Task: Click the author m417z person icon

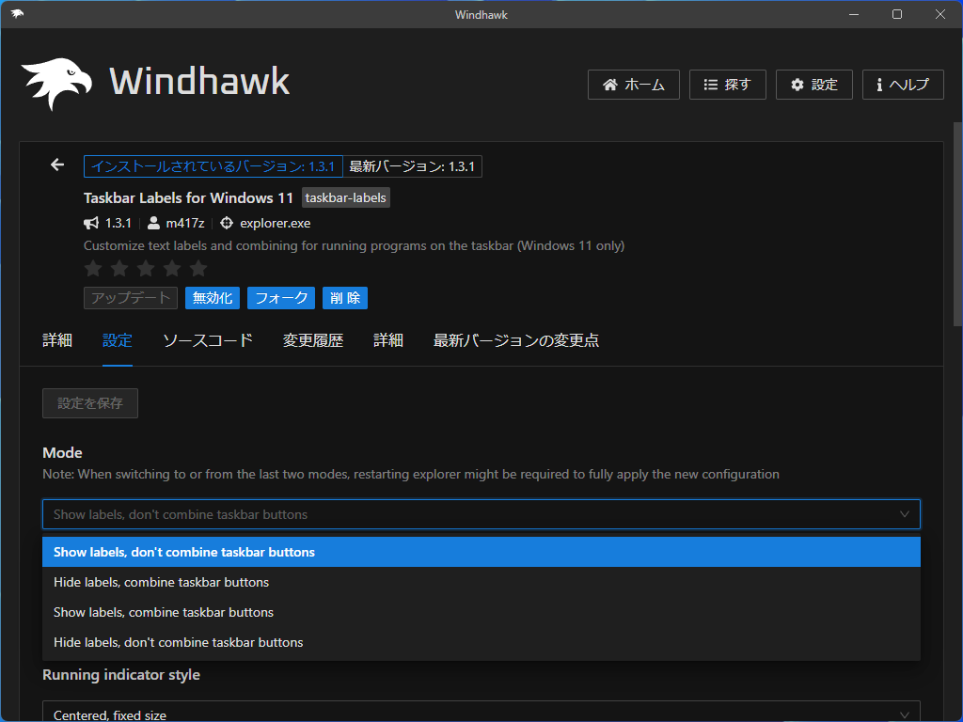Action: [x=153, y=223]
